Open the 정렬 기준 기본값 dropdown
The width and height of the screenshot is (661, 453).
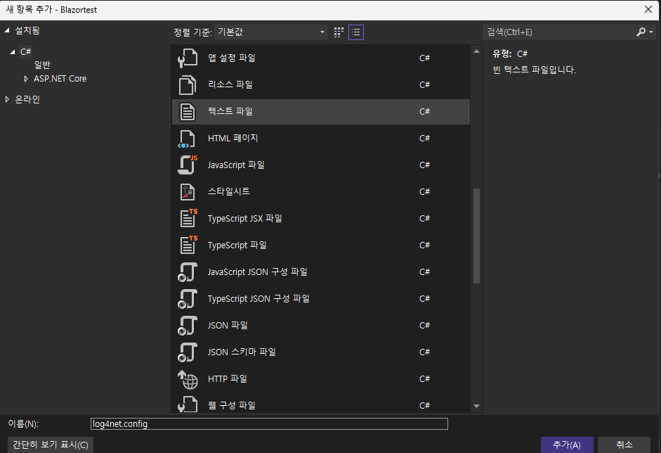point(271,32)
